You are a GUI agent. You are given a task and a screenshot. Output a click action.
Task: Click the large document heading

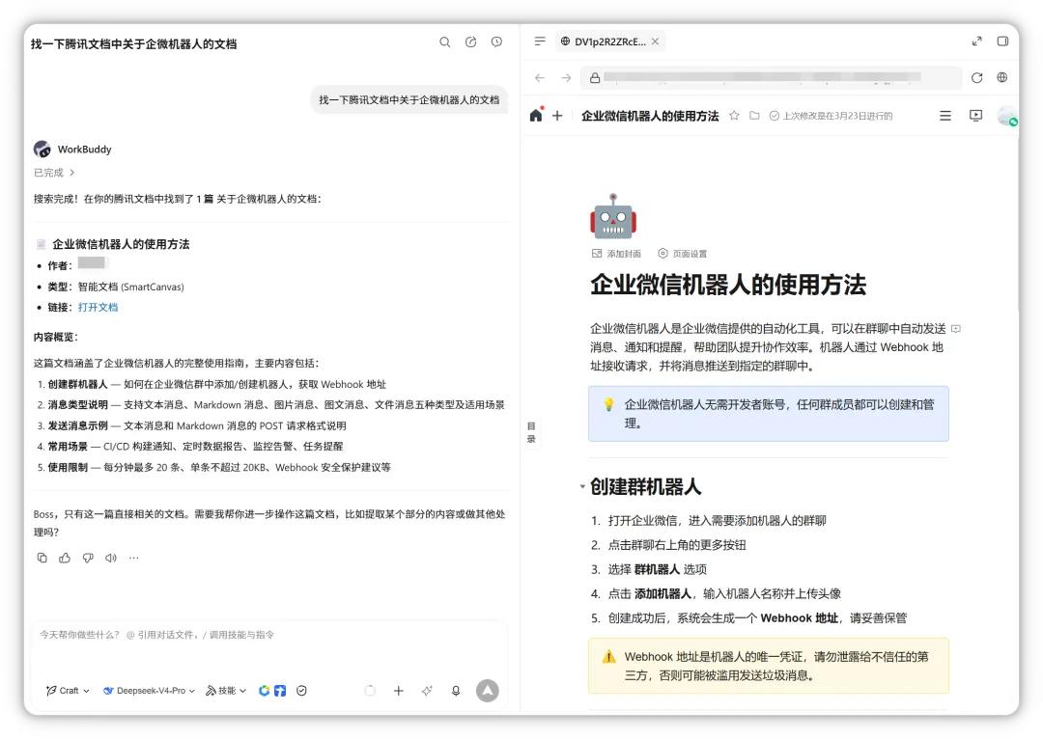728,285
